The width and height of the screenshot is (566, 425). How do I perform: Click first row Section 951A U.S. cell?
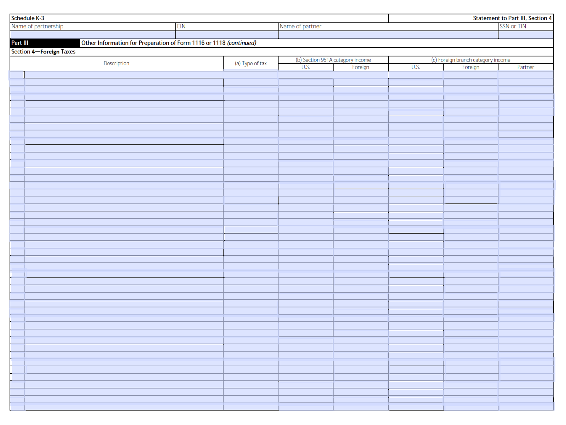coord(306,75)
